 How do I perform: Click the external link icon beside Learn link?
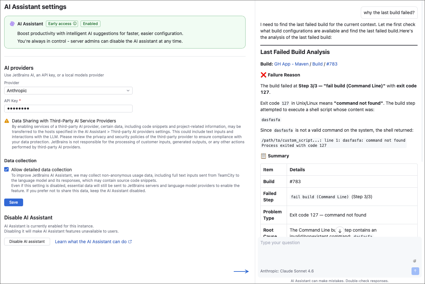[x=130, y=242]
